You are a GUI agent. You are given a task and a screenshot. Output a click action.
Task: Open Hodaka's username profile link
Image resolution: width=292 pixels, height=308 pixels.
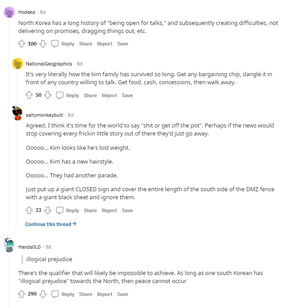(27, 12)
